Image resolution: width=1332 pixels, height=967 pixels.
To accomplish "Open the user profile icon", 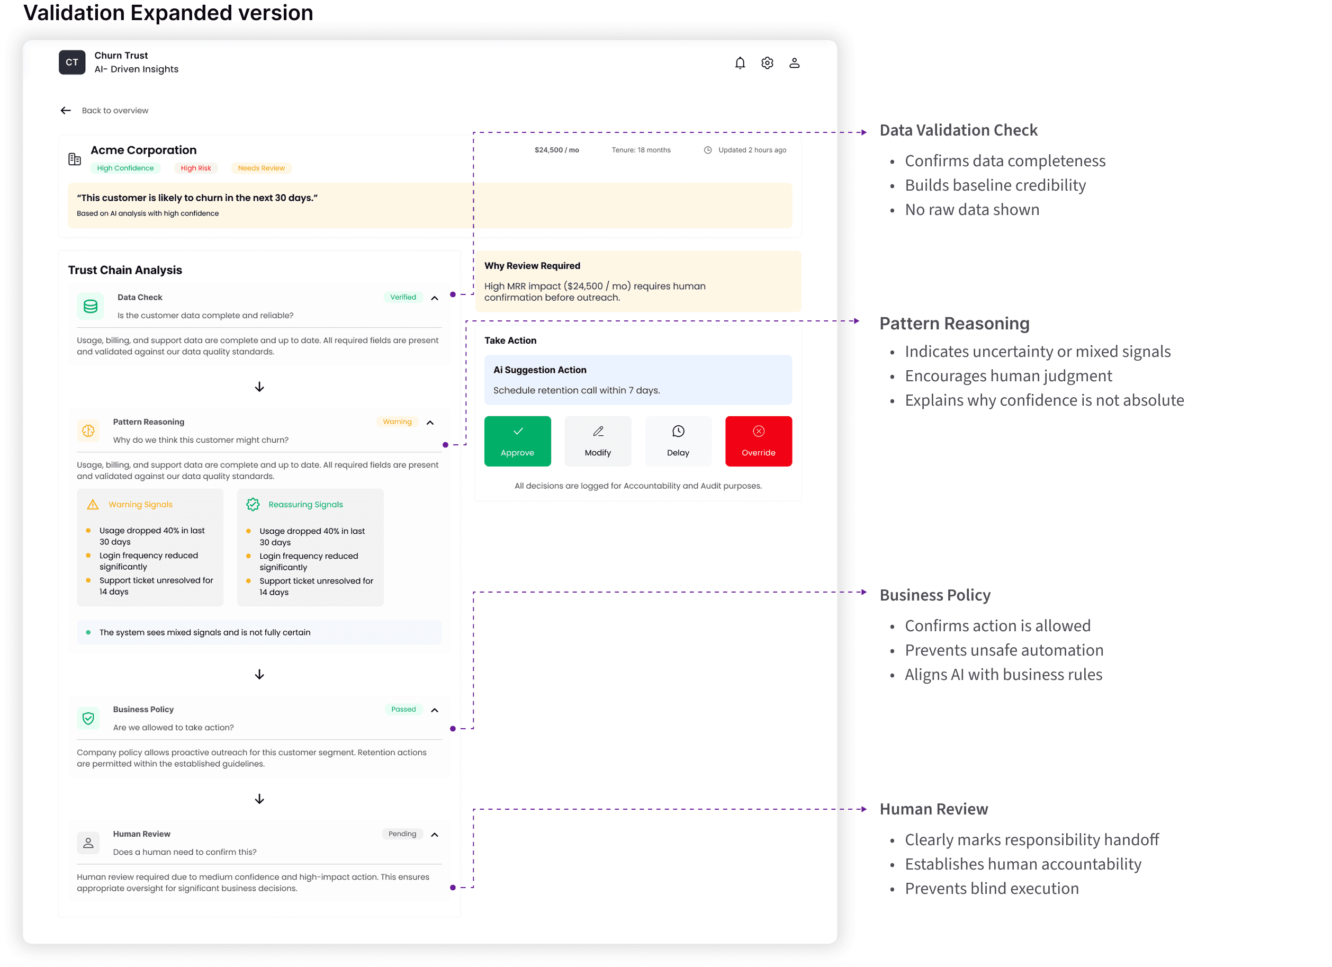I will [794, 63].
